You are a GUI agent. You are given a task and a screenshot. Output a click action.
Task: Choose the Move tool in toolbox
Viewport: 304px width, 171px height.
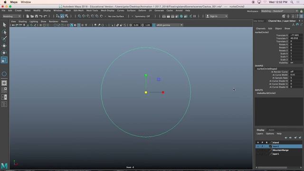(4, 46)
